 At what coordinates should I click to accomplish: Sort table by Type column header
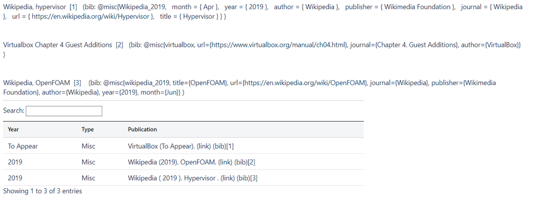point(88,130)
